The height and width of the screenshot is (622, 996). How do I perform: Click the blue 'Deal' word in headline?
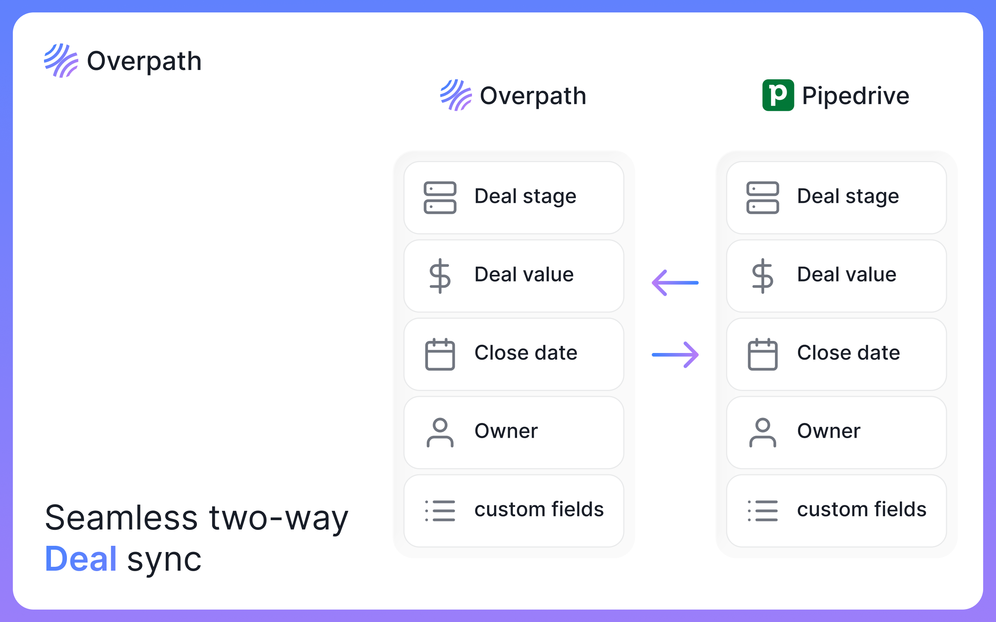tap(81, 558)
